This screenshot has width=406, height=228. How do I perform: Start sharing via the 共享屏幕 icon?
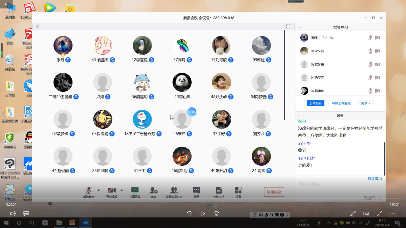[x=135, y=190]
